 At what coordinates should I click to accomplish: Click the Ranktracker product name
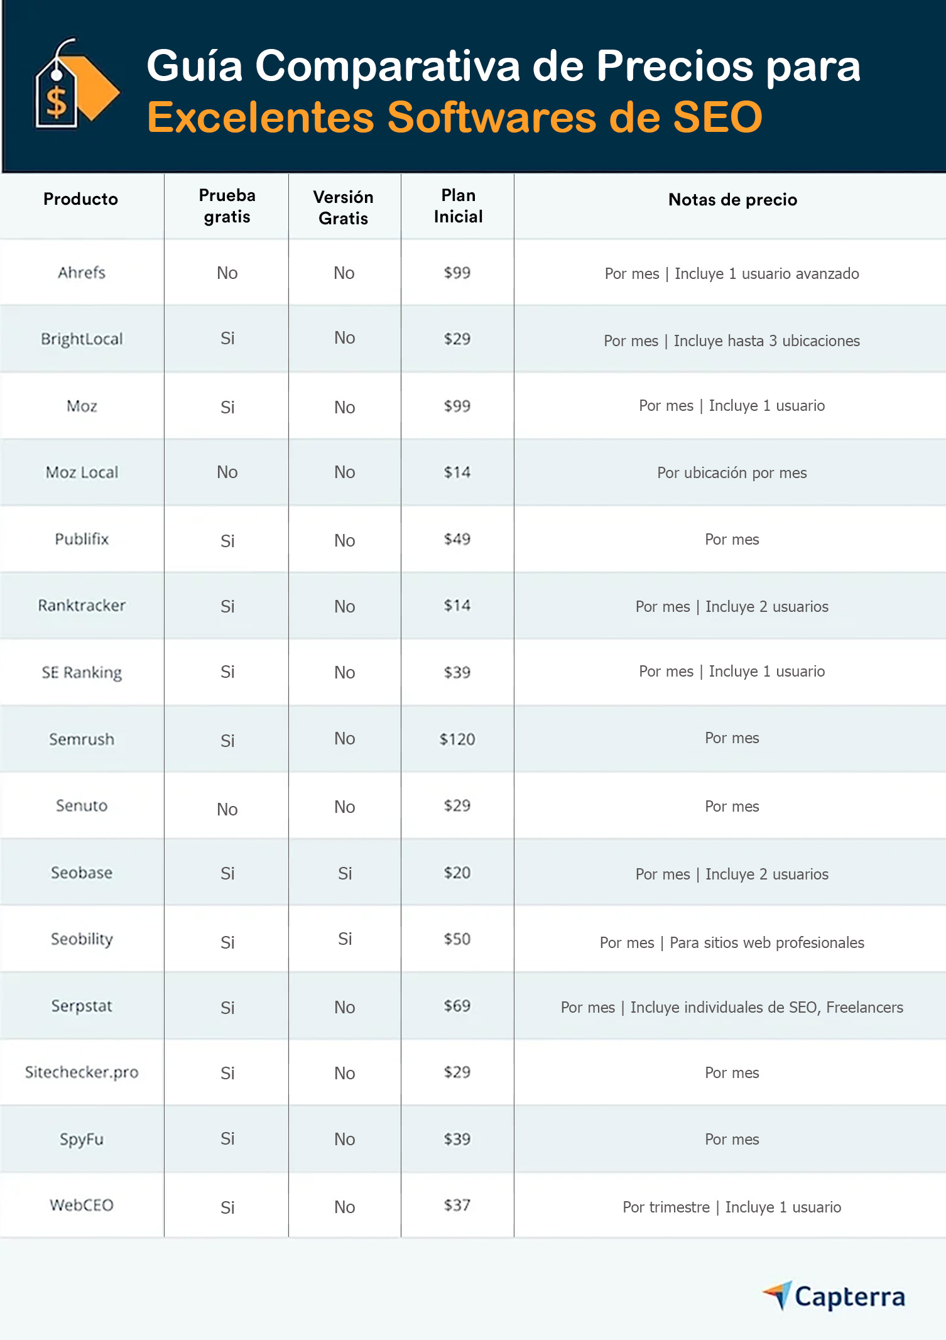coord(82,606)
